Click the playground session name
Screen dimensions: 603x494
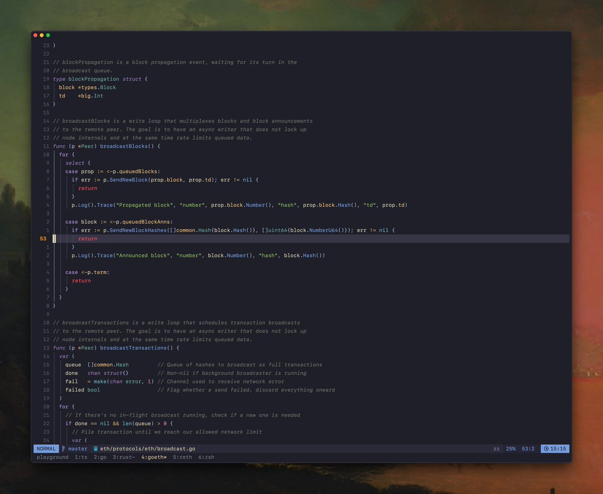click(x=52, y=457)
